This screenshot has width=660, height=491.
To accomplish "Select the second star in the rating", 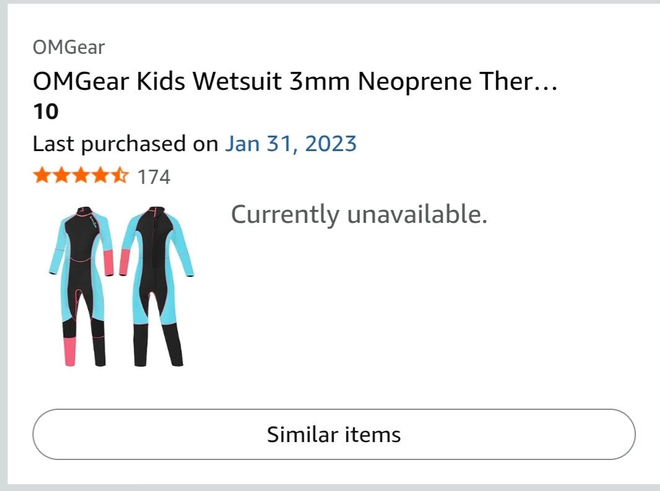I will pyautogui.click(x=60, y=176).
